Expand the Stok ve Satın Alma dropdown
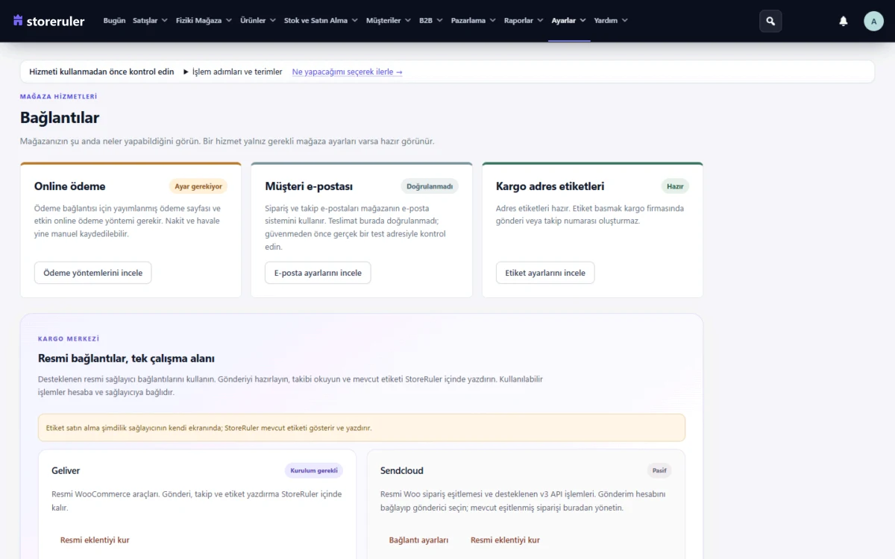Image resolution: width=895 pixels, height=559 pixels. (321, 21)
